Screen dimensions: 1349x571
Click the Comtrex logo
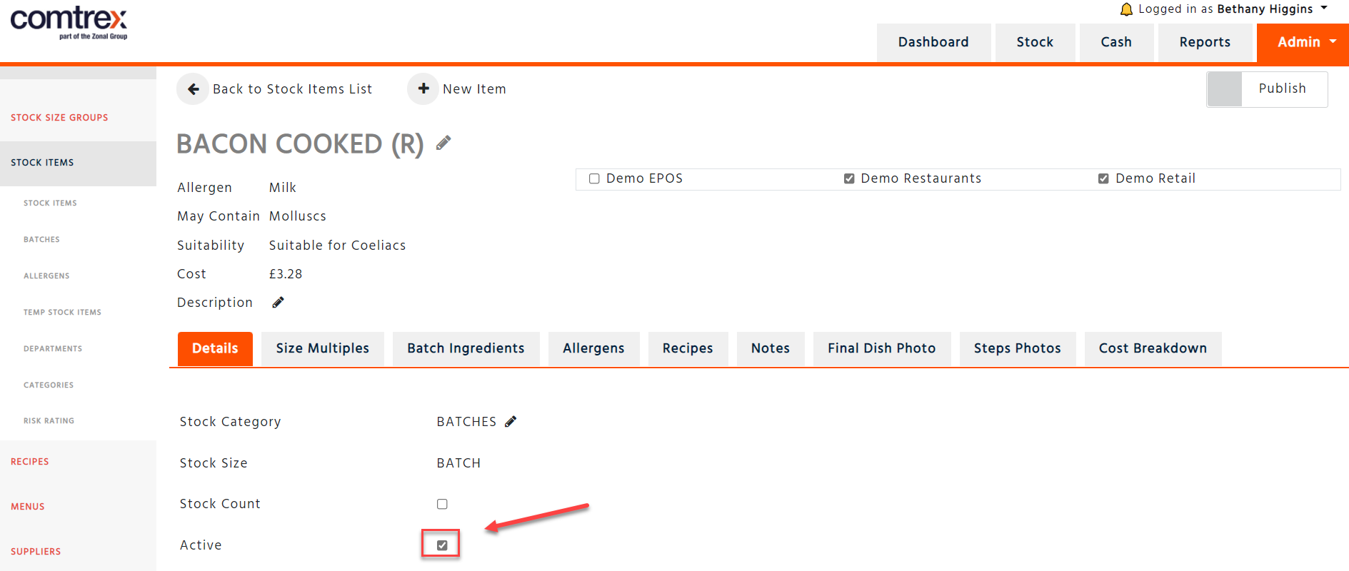pos(69,24)
